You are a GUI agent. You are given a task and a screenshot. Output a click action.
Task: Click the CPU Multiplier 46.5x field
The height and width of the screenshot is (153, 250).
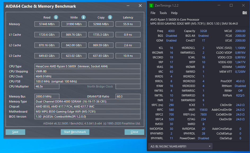coord(47,86)
